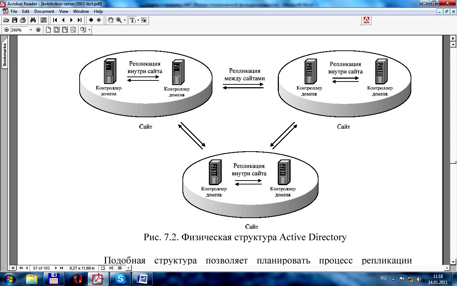Click vertical scrollbar down arrow
This screenshot has height=286, width=457.
453,262
